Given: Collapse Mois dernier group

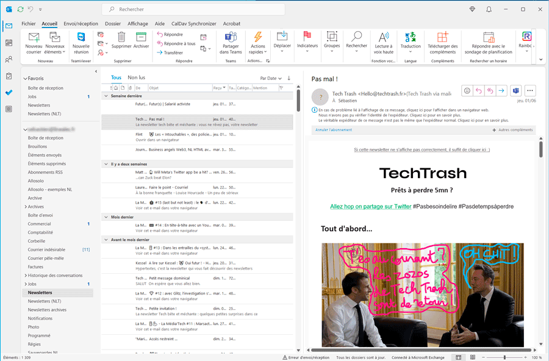Looking at the screenshot, I should click(106, 217).
